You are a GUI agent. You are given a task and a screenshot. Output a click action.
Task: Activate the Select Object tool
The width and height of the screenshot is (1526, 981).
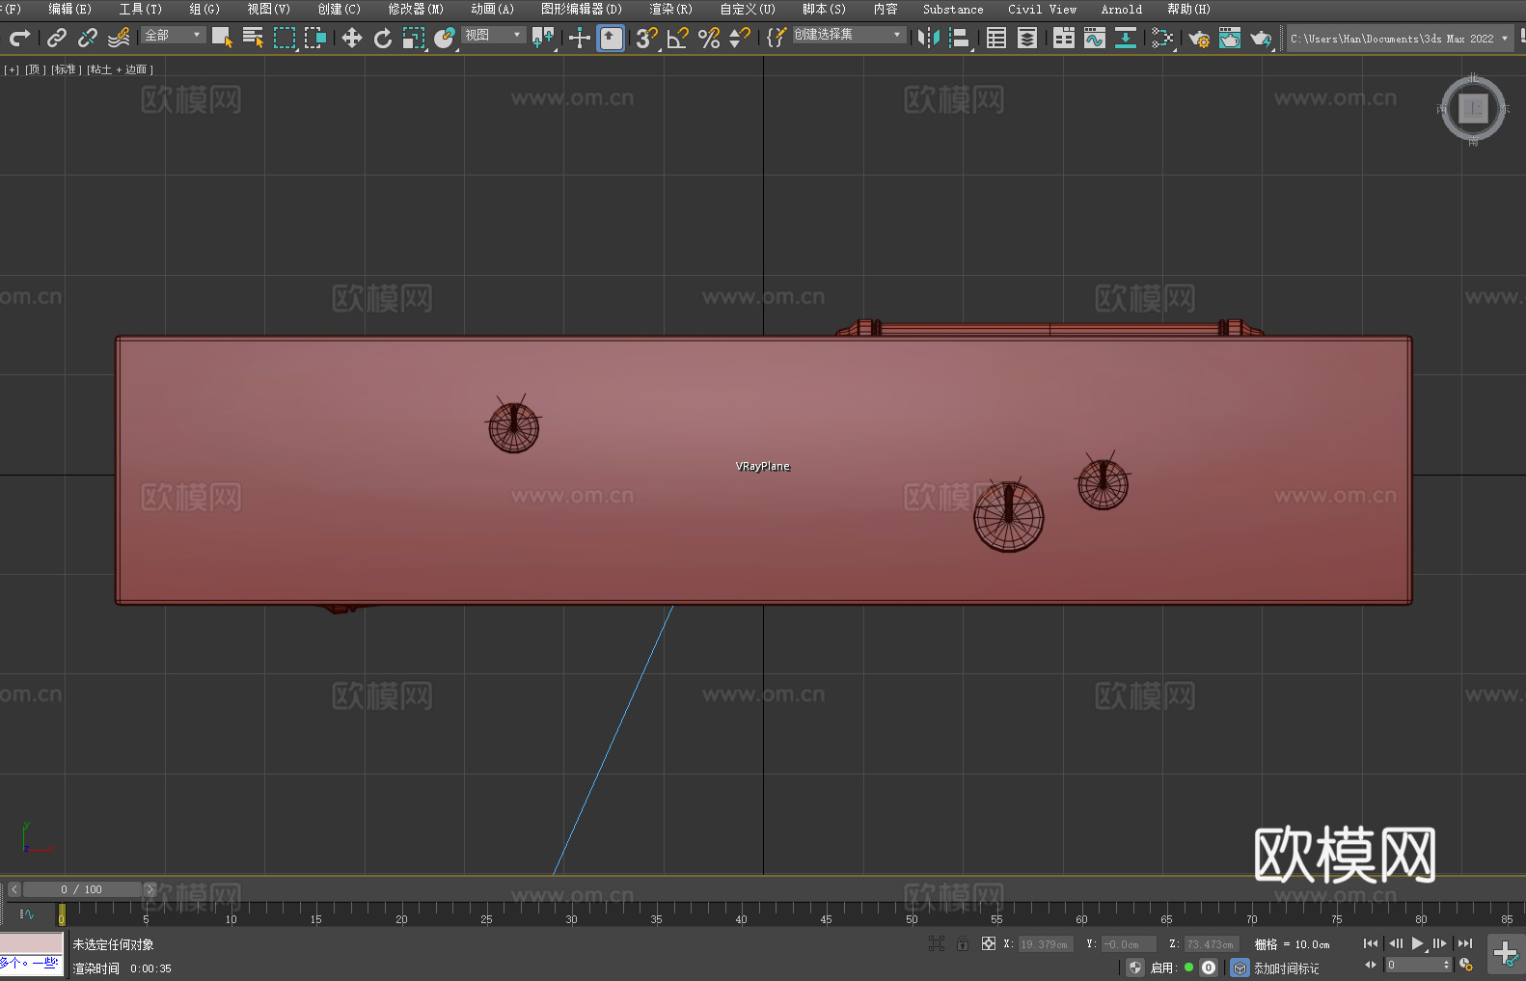[222, 38]
